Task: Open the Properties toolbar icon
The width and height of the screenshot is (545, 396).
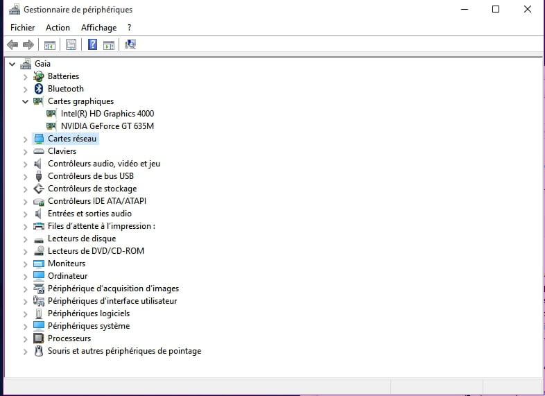Action: pos(71,44)
